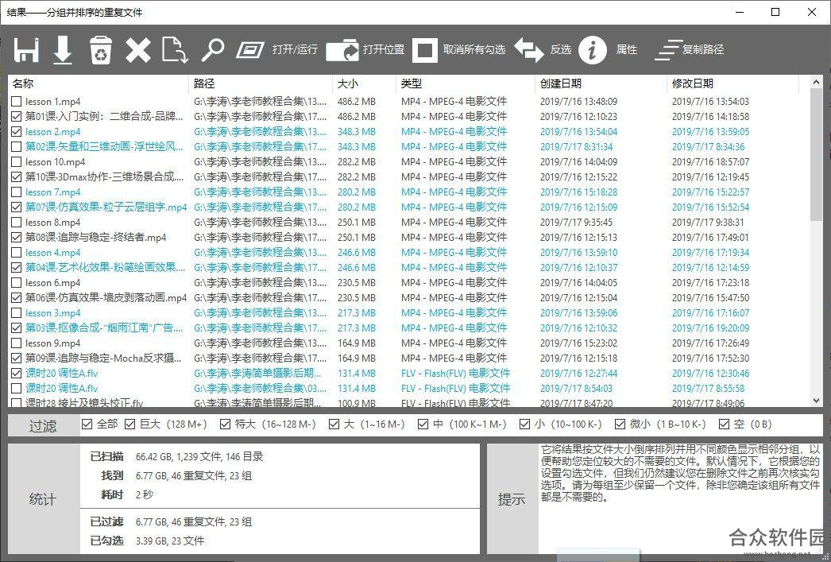Check the lesson 1.mp4 checkbox
The image size is (831, 562).
(17, 101)
